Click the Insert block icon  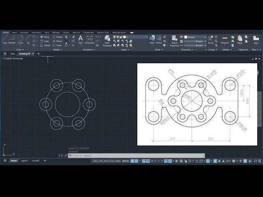point(152,39)
